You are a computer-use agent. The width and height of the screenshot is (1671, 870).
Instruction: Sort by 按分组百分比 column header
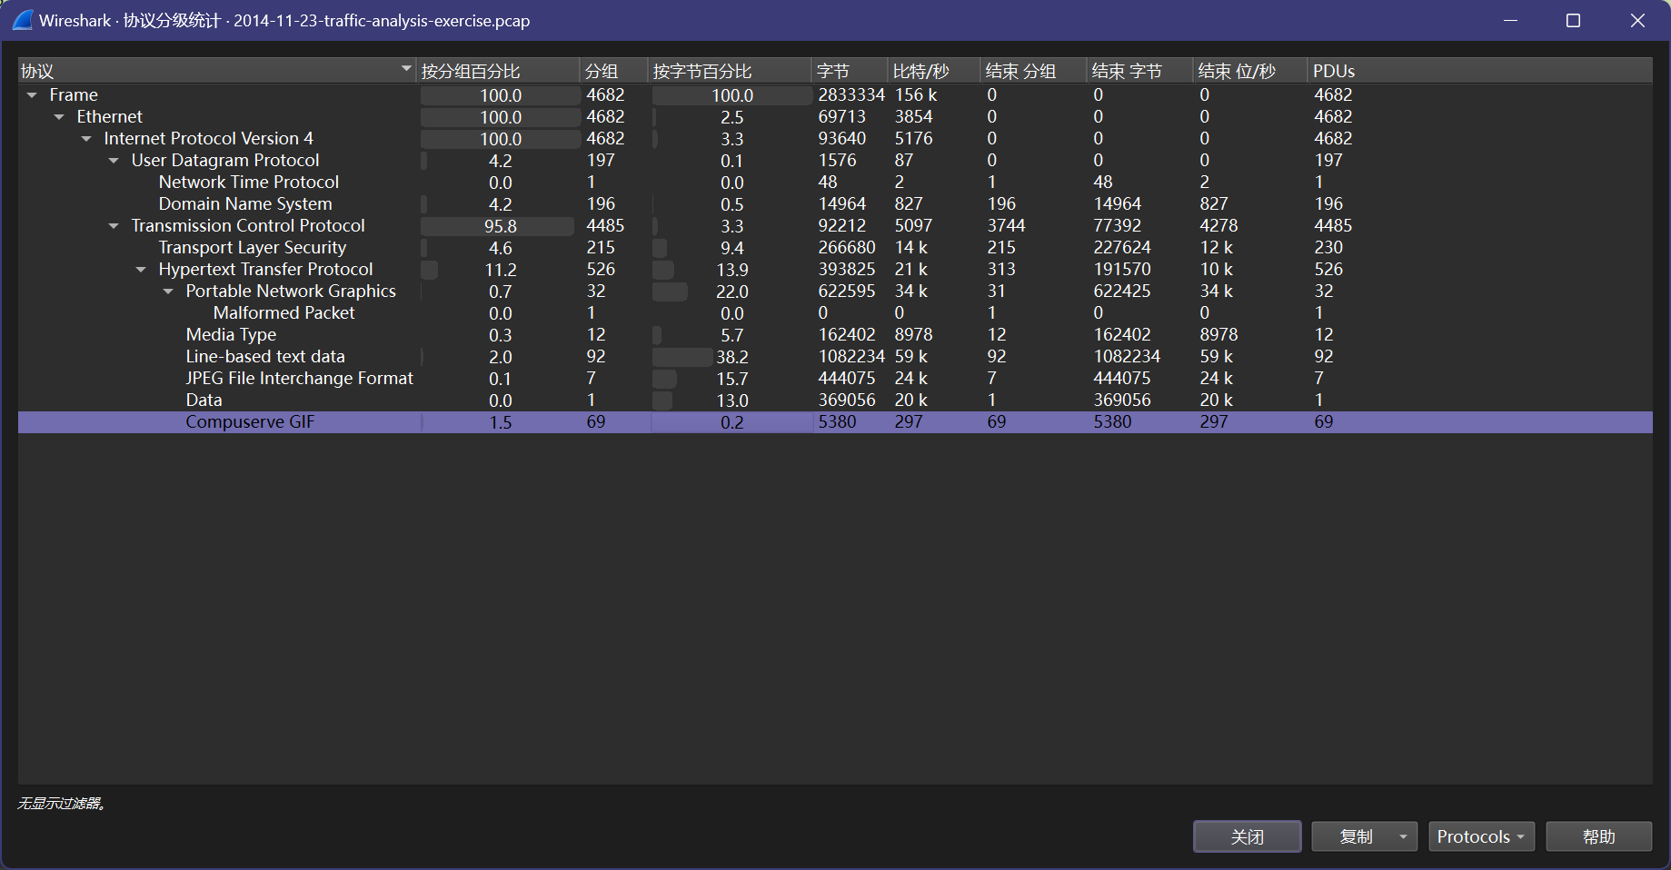click(498, 71)
